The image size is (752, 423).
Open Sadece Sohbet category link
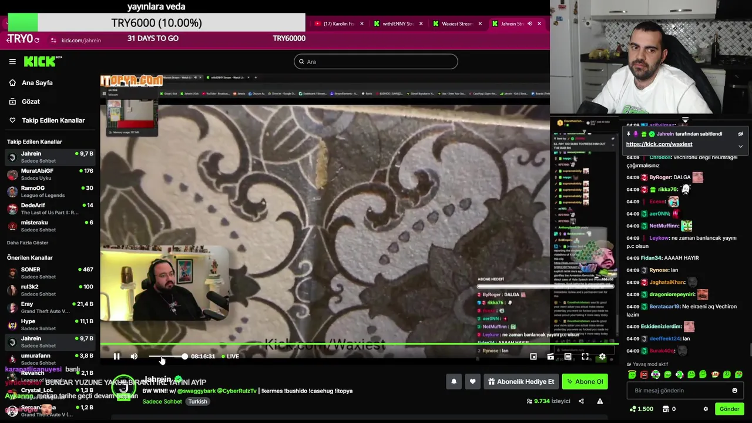pyautogui.click(x=162, y=401)
